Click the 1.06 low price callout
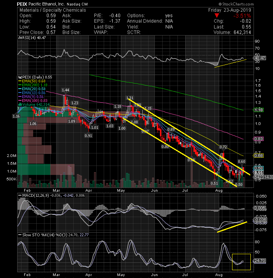This screenshot has width=273, height=278. point(33,123)
